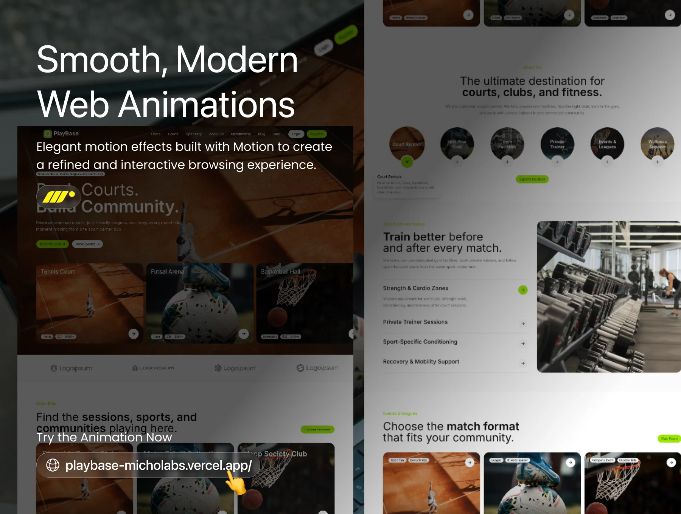
Task: Click the Explore sessions button
Action: [x=318, y=429]
